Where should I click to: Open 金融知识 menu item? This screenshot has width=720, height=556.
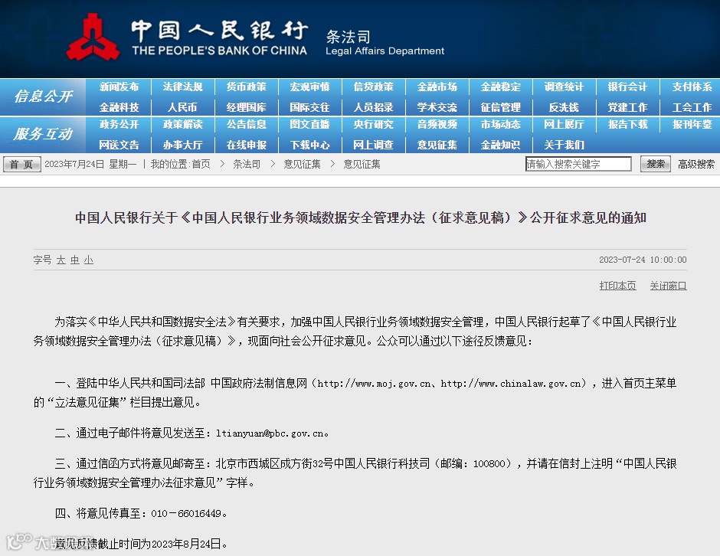500,145
